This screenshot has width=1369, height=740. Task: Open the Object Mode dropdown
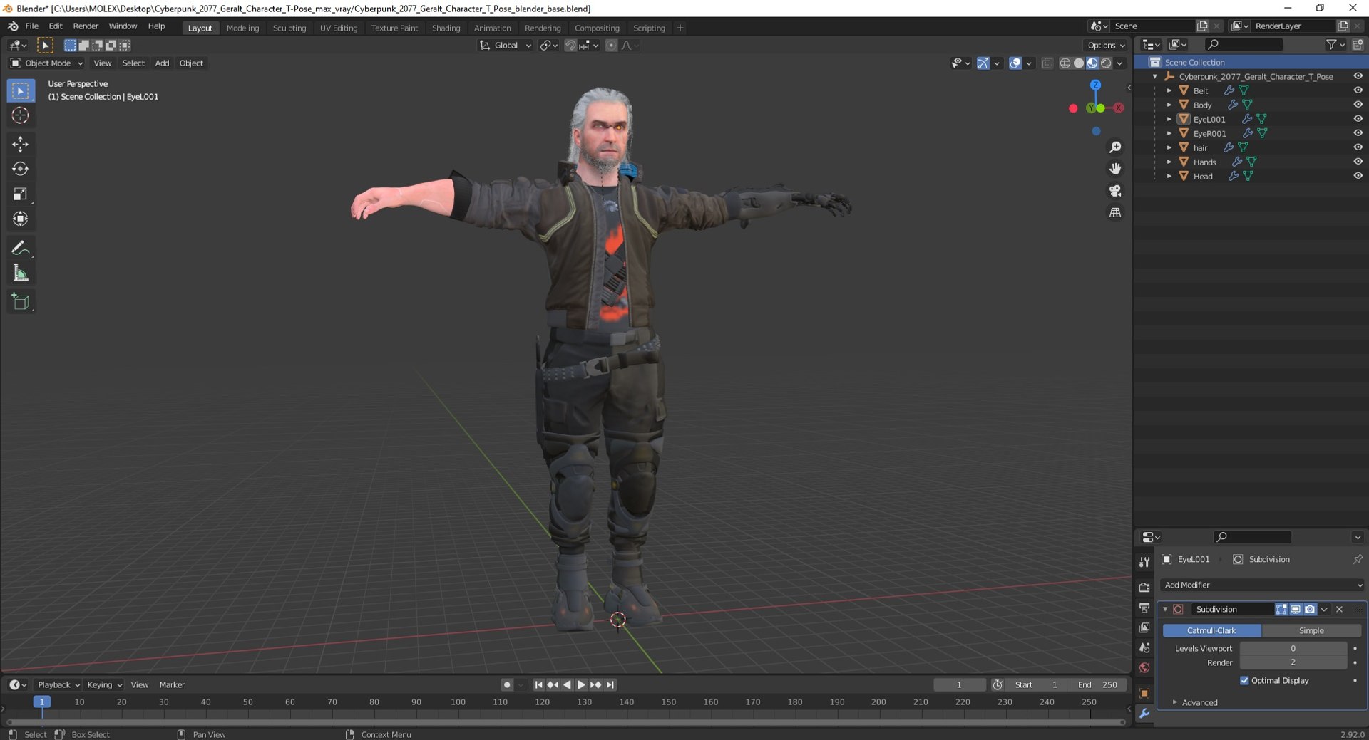(x=46, y=63)
